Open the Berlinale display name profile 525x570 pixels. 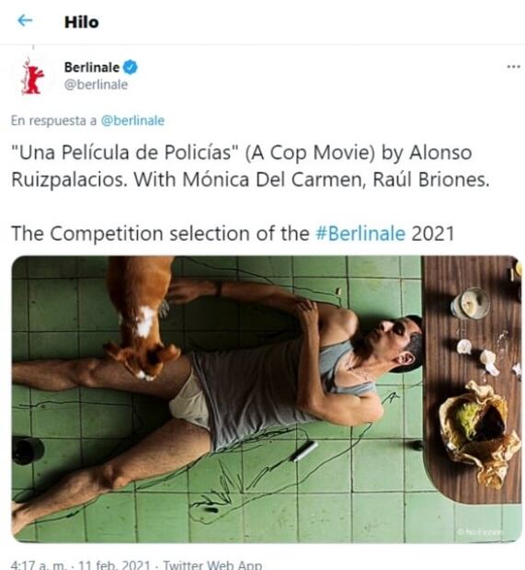[92, 68]
